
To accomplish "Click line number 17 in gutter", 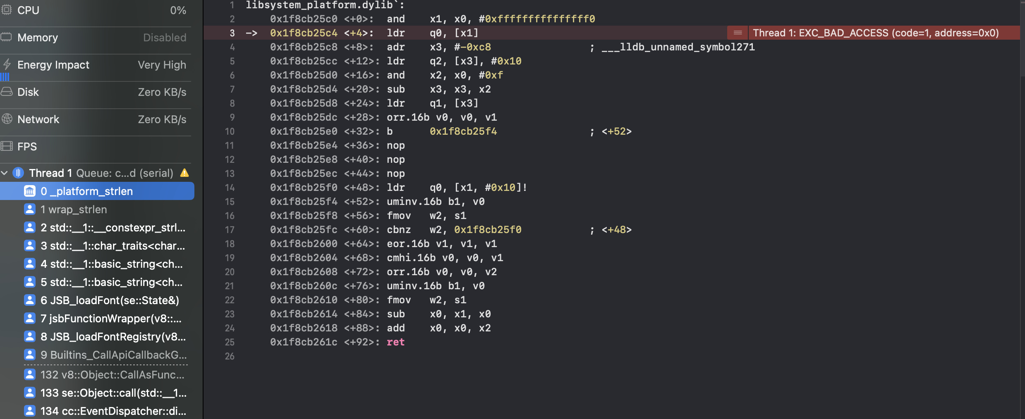I will click(x=230, y=230).
